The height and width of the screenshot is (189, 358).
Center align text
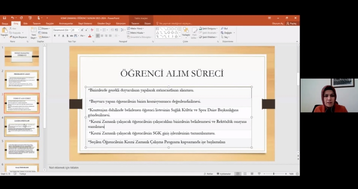point(102,36)
